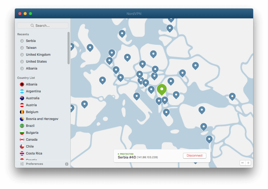
Task: Select United States under Recents
Action: click(x=43, y=61)
